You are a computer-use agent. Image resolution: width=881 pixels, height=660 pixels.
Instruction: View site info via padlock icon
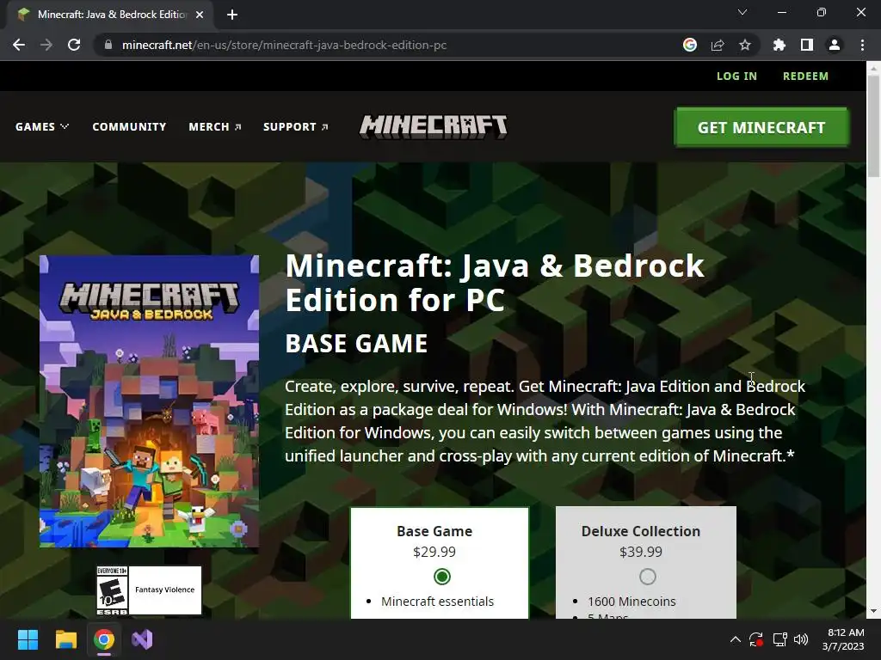(108, 45)
